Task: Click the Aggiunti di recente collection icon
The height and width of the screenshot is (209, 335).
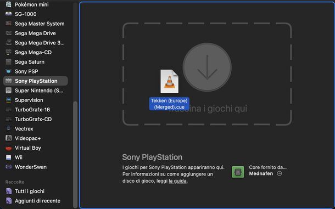Action: pos(9,201)
